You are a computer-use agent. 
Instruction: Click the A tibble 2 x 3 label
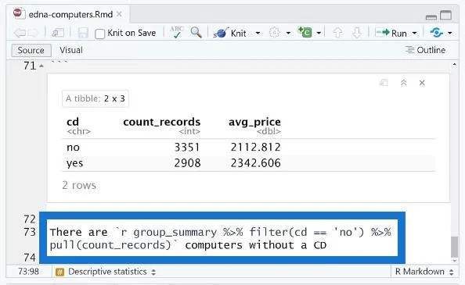pyautogui.click(x=96, y=98)
